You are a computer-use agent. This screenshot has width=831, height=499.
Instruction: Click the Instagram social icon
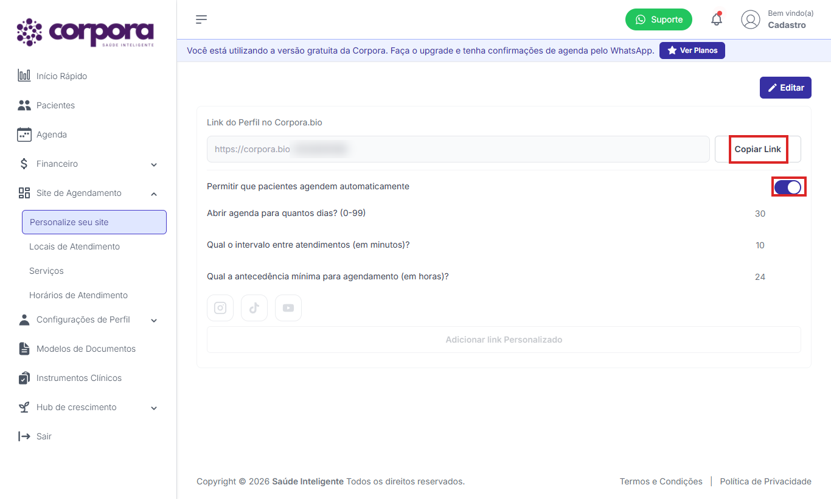point(220,308)
